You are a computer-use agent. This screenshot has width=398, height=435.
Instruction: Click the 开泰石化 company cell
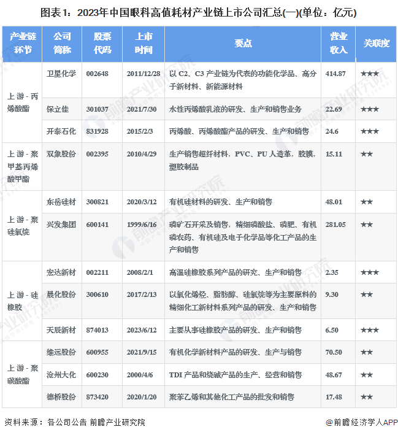61,131
